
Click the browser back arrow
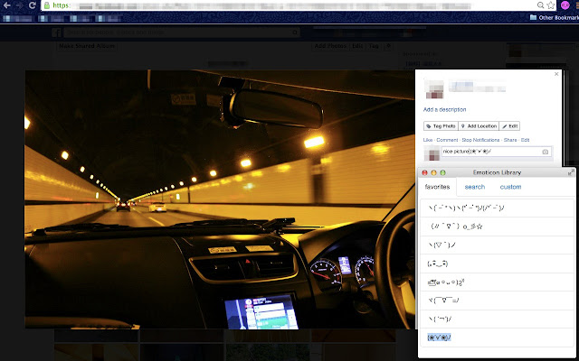(x=7, y=5)
